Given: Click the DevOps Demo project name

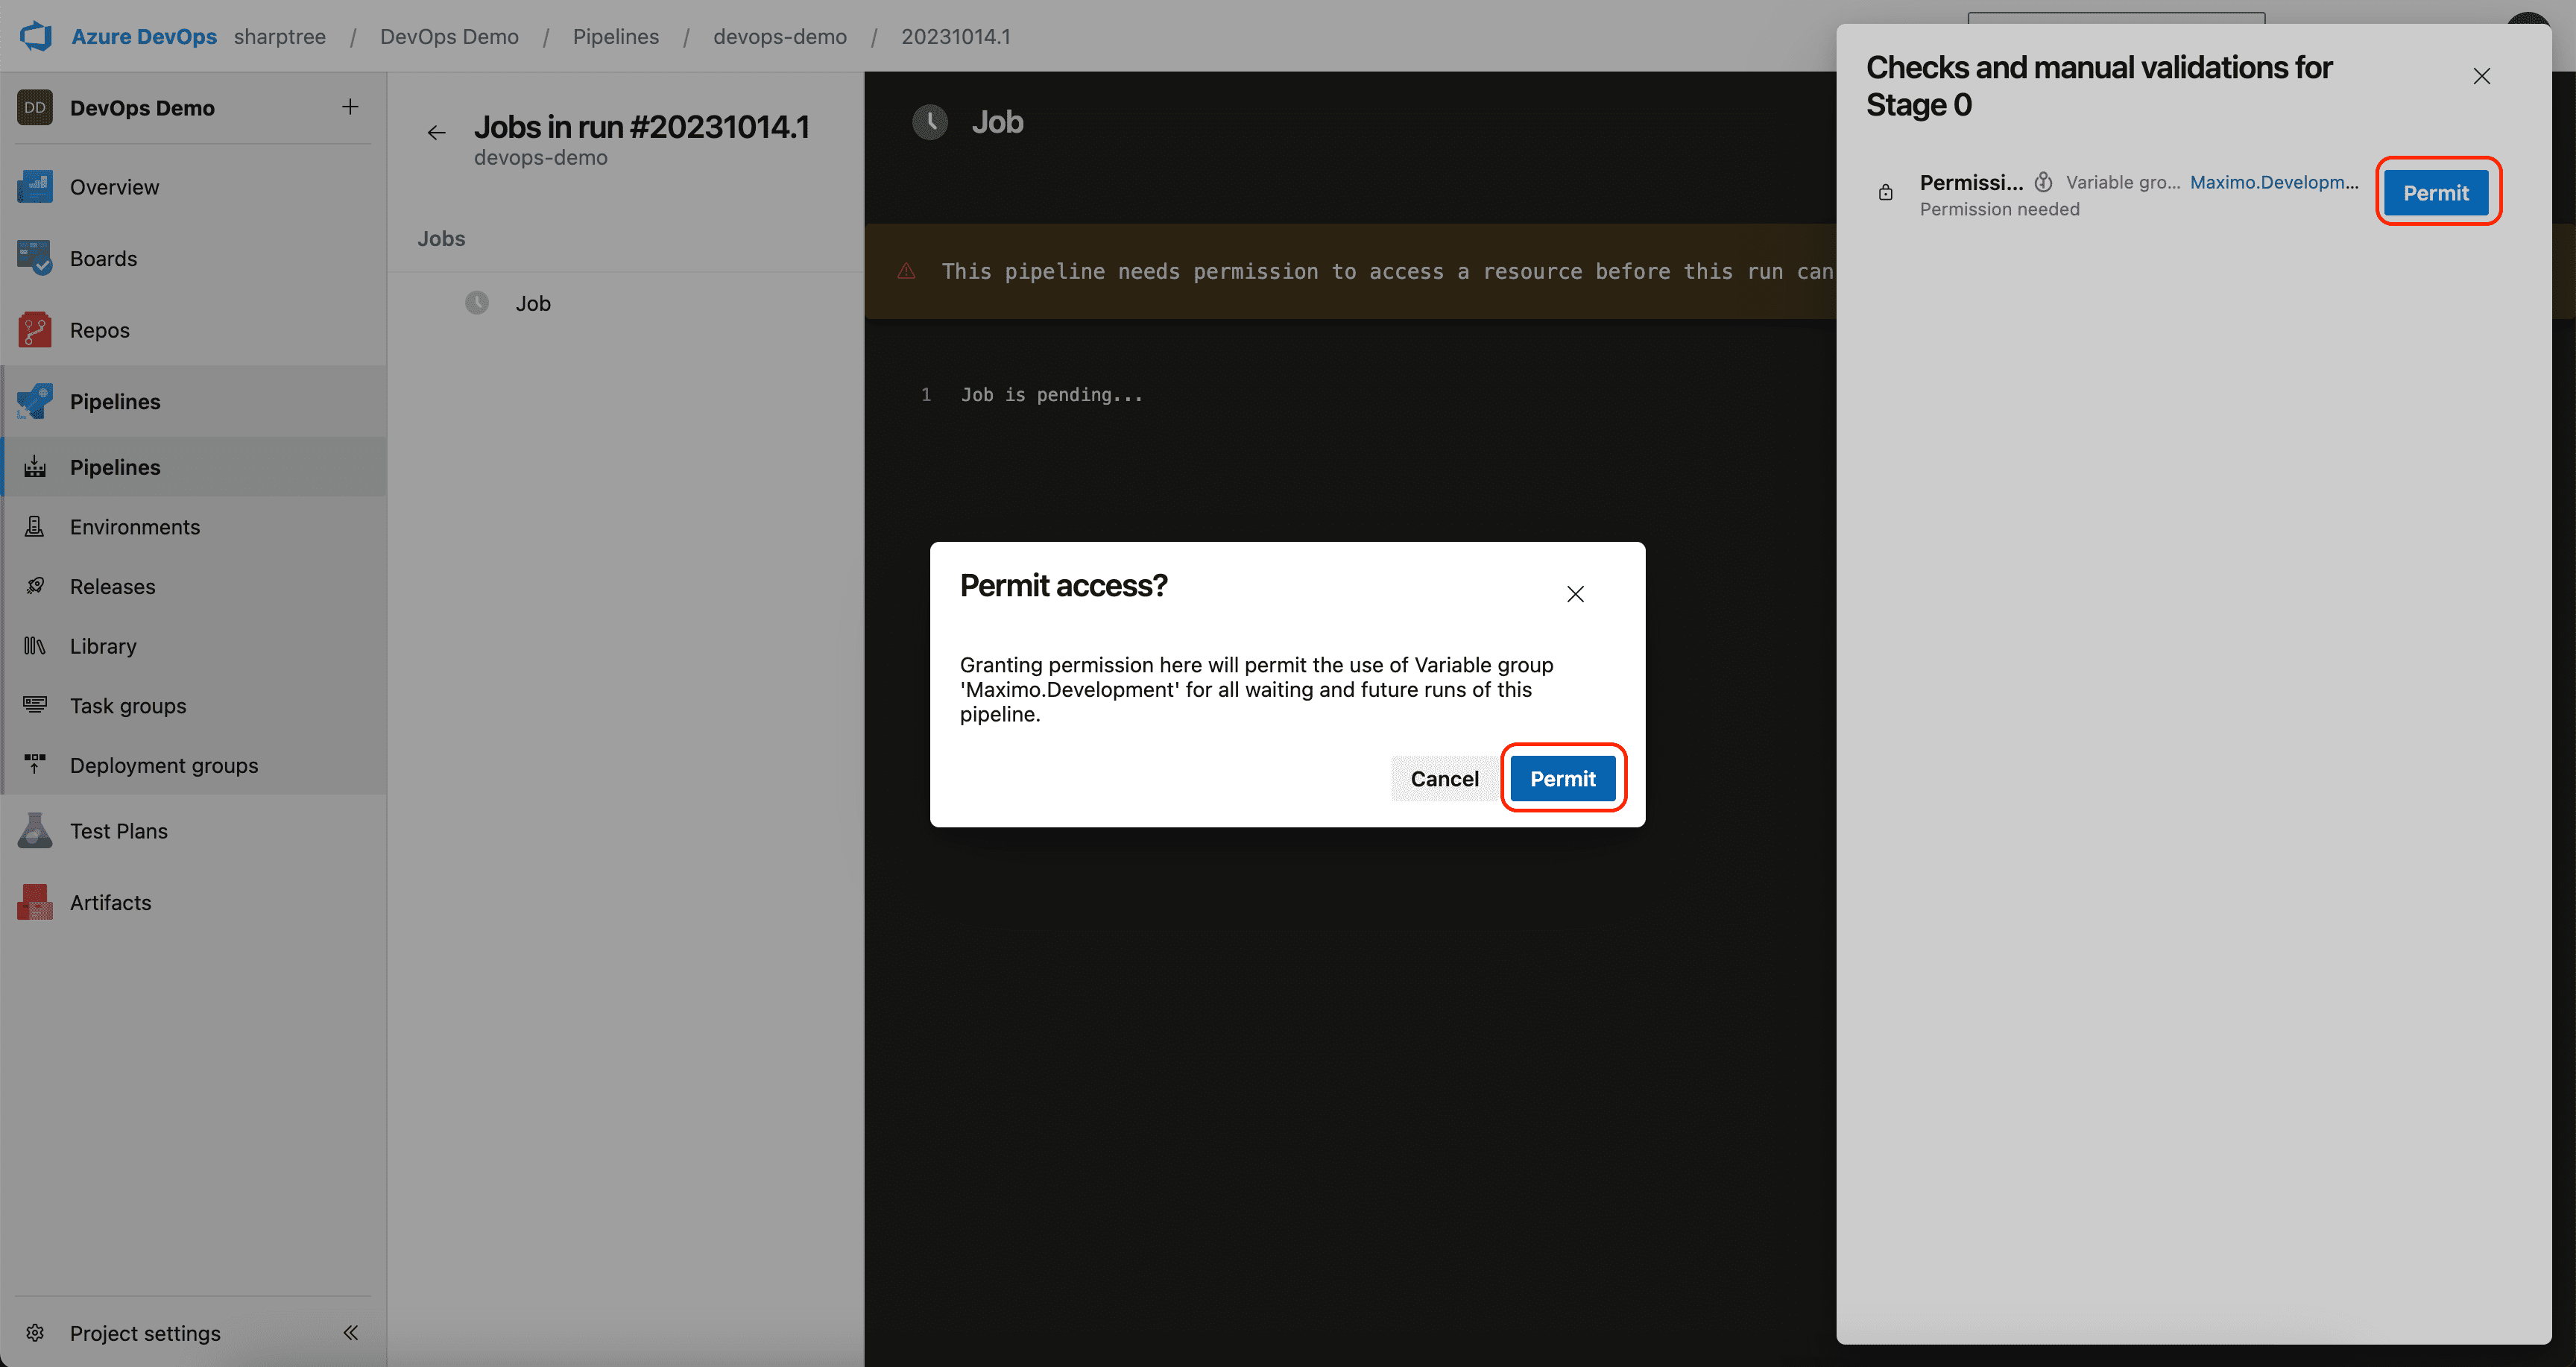Looking at the screenshot, I should (x=142, y=107).
